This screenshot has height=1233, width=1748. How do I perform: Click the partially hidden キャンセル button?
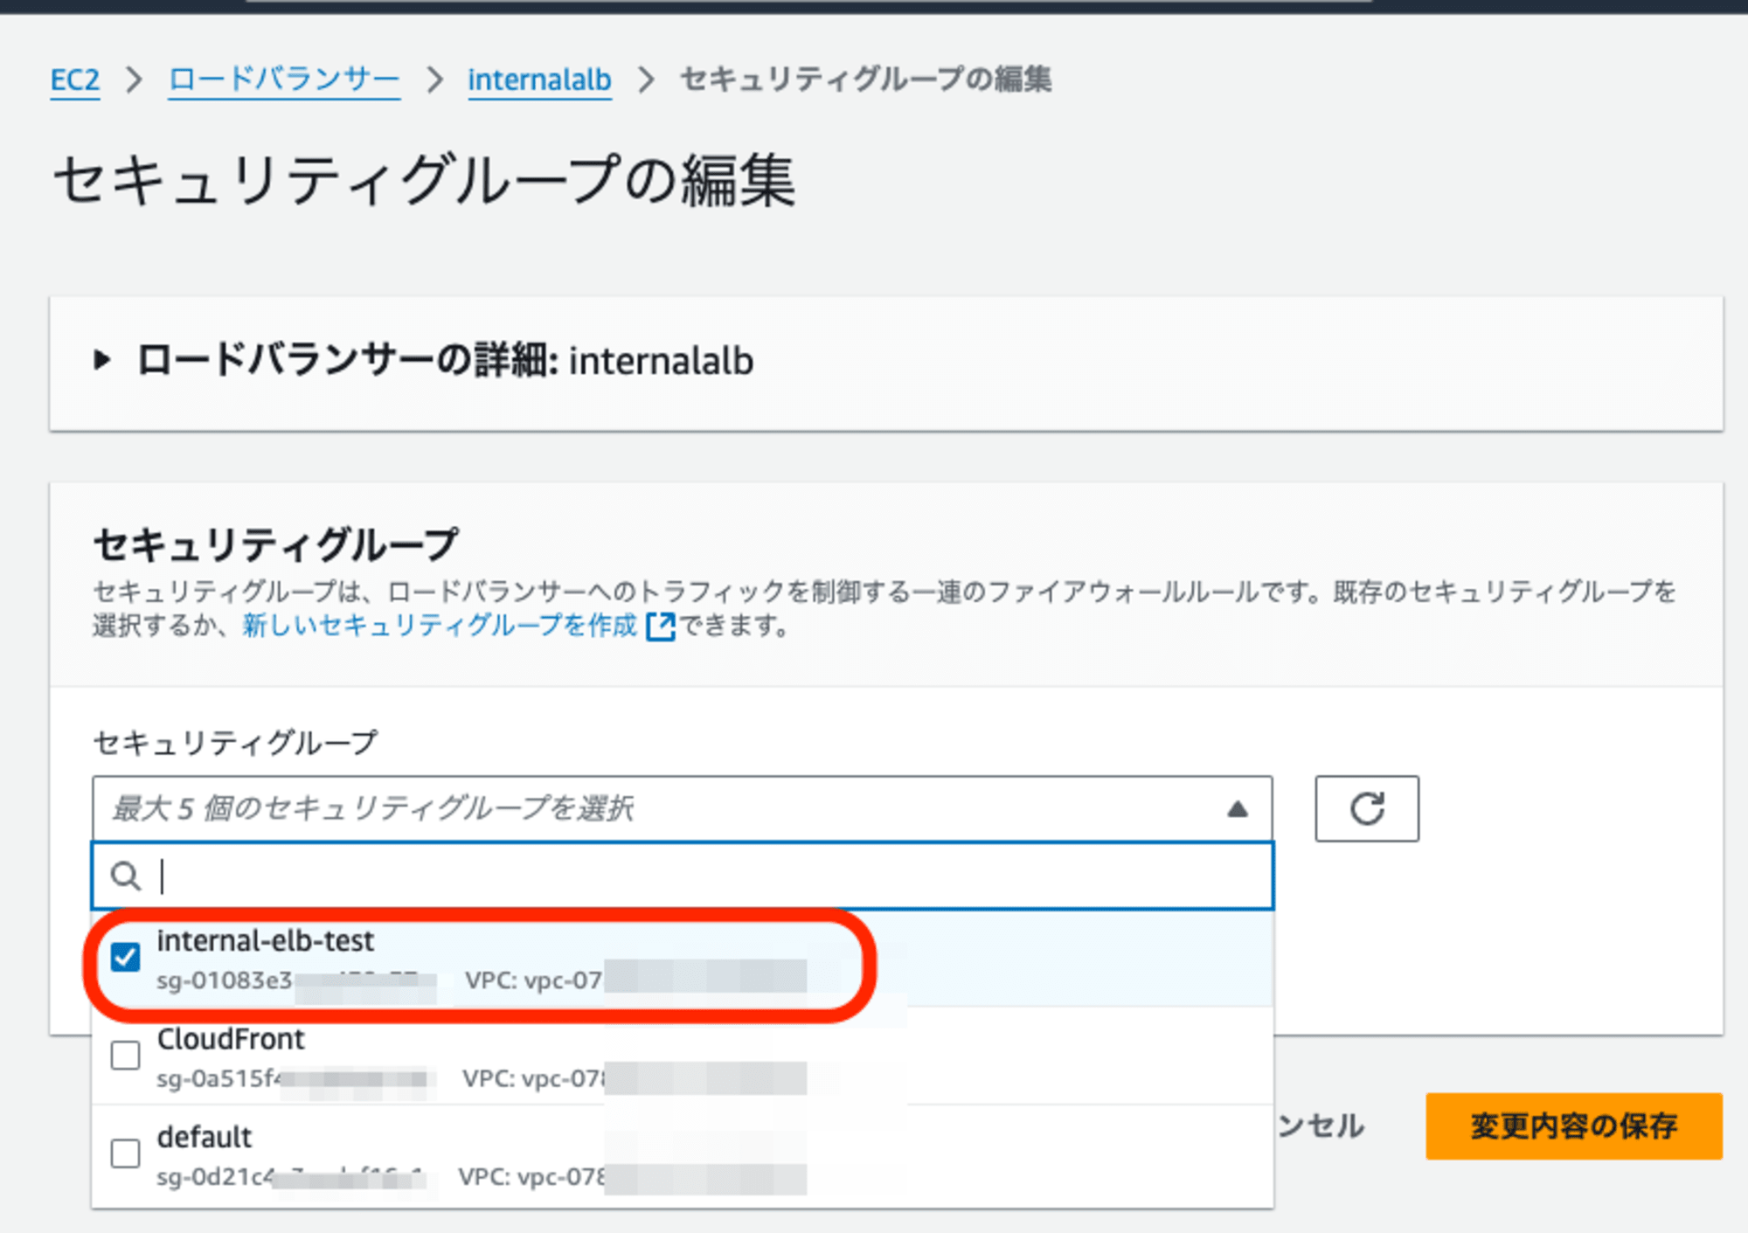[1320, 1126]
